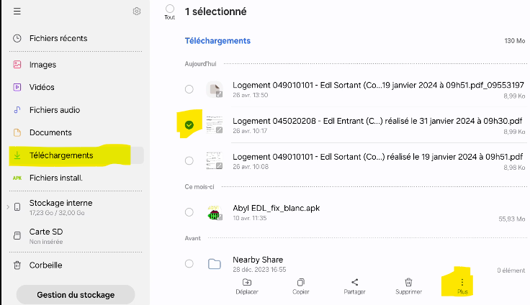Open the hamburger menu icon
Viewport: 530px width, 305px height.
point(17,12)
